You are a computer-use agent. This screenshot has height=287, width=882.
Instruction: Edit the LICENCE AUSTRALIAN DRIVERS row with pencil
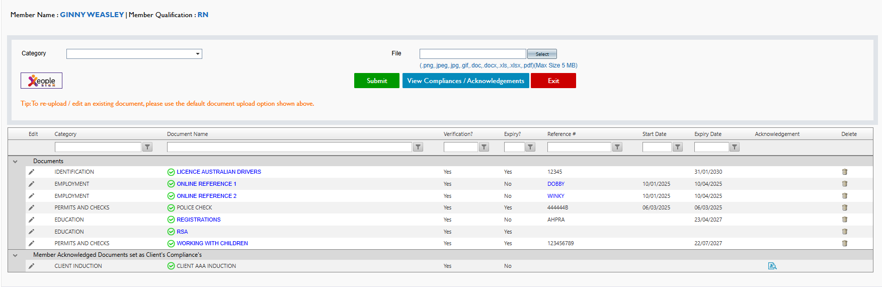point(31,172)
